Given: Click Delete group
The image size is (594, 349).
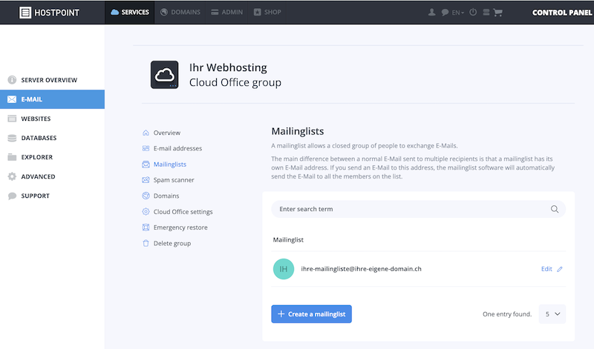Looking at the screenshot, I should [x=172, y=243].
